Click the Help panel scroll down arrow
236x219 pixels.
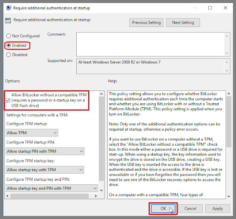[x=229, y=196]
